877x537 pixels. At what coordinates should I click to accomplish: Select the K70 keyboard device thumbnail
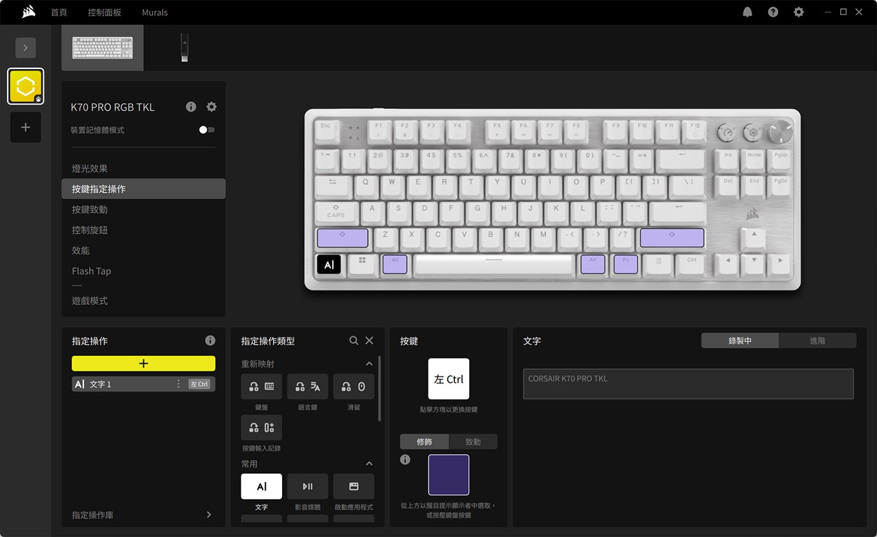coord(103,48)
